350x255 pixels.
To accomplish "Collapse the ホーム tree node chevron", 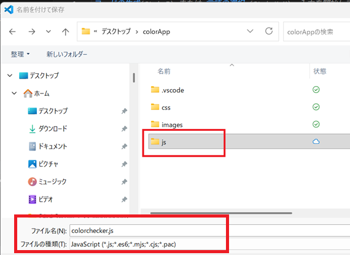I will (x=14, y=93).
